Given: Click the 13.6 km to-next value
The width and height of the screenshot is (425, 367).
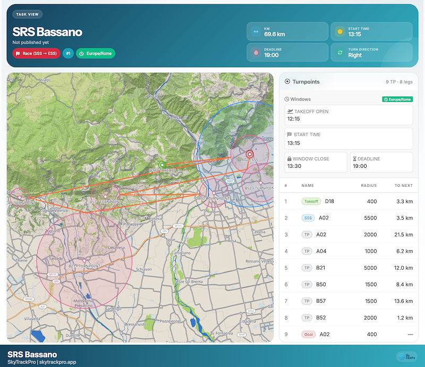Looking at the screenshot, I should [x=404, y=301].
